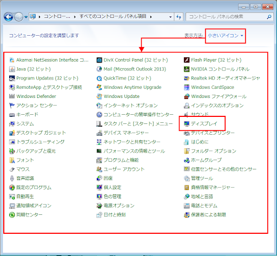This screenshot has height=256, width=277.
Task: Open the ディスプレイ monitor icon
Action: pos(187,124)
